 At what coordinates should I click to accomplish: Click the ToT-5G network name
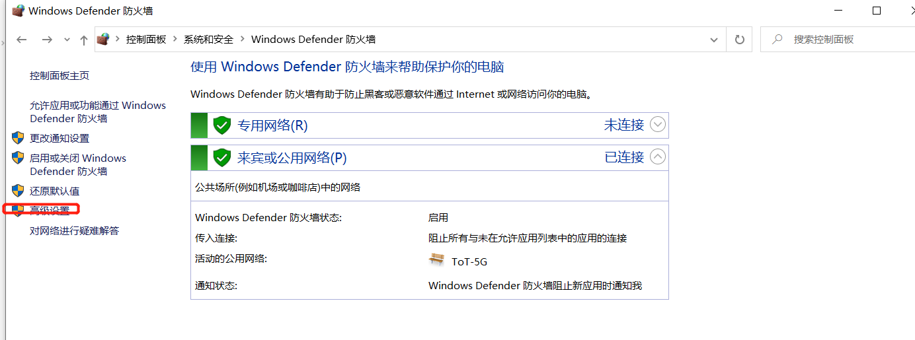tap(469, 261)
